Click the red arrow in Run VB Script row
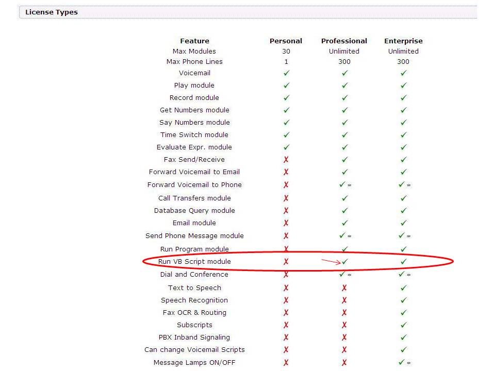 pyautogui.click(x=331, y=262)
